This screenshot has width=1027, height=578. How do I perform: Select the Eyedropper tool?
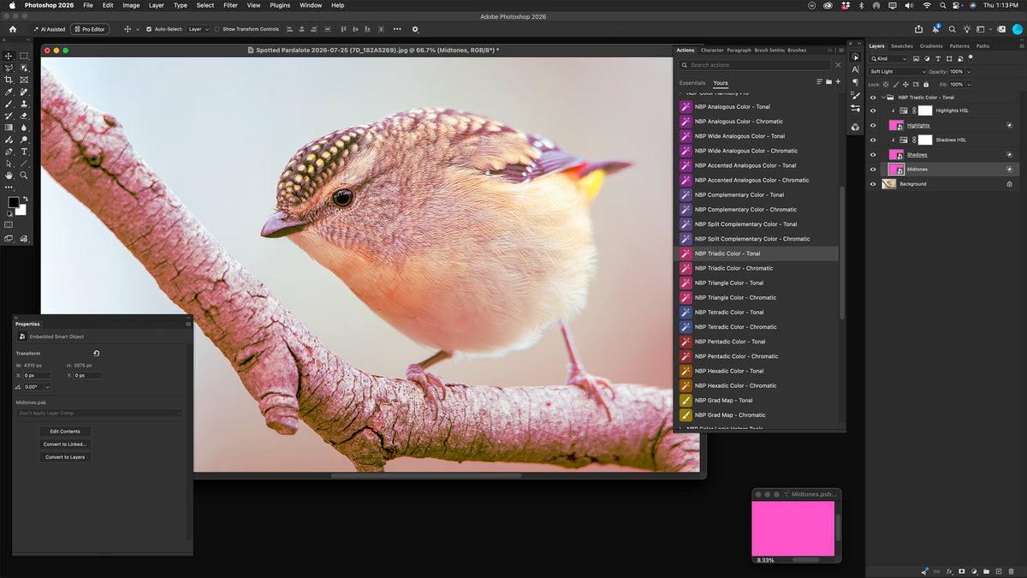[x=9, y=92]
